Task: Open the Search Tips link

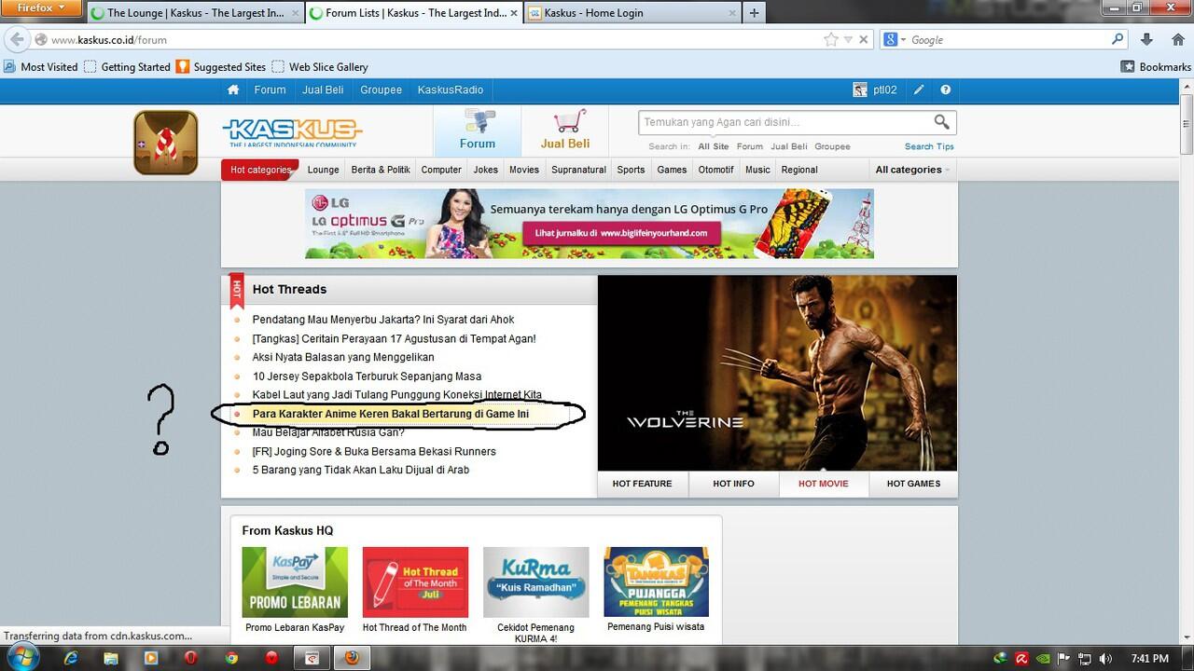Action: tap(929, 146)
